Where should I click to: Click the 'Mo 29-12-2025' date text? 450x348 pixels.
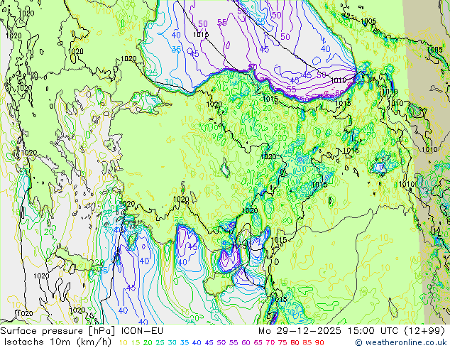click(x=300, y=331)
